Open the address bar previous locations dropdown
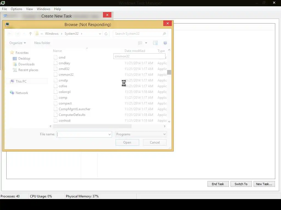 (100, 34)
